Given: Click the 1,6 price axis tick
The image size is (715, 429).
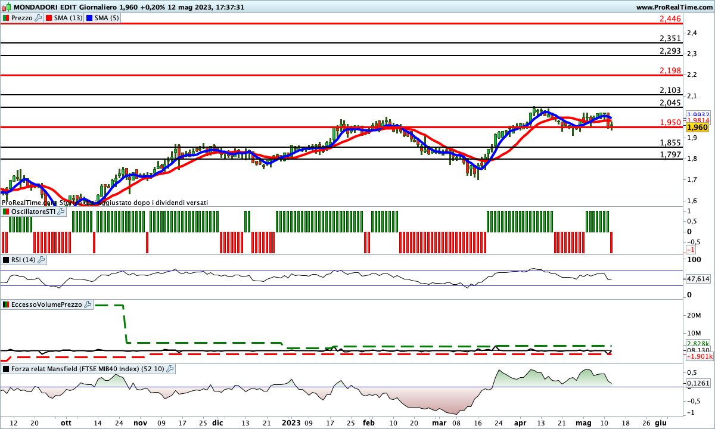Looking at the screenshot, I should point(693,201).
